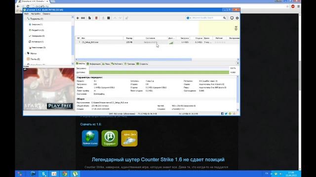Image resolution: width=316 pixels, height=177 pixels.
Task: Click Play Free on the Sparta ad
Action: tap(60, 106)
